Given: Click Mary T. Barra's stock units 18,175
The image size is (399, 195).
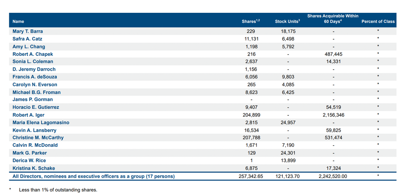Looking at the screenshot, I should [x=288, y=32].
